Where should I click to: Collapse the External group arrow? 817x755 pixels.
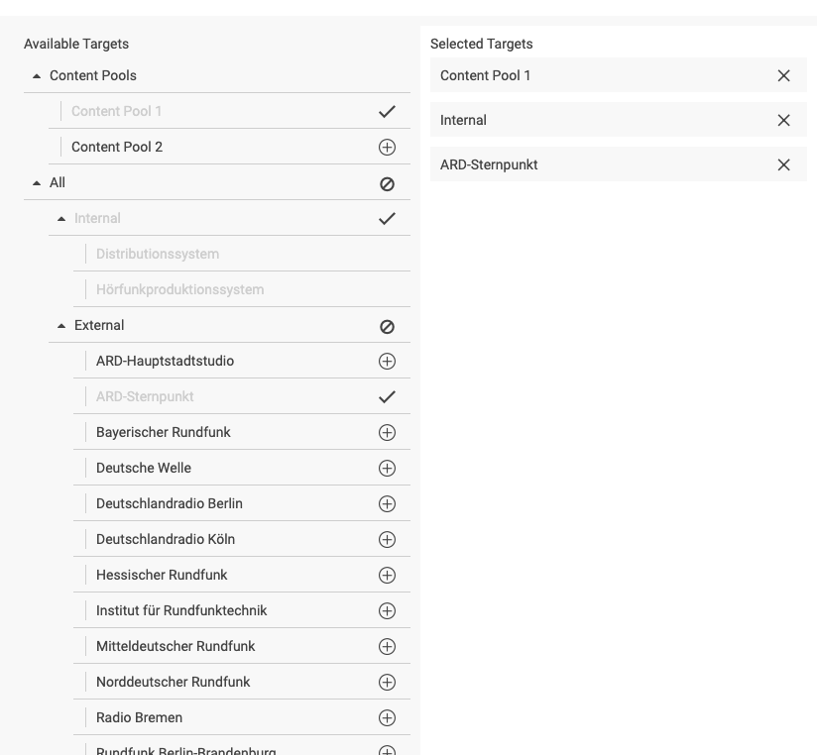[x=61, y=326]
